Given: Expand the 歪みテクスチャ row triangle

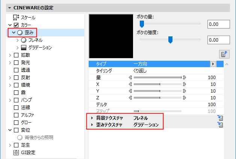Looking at the screenshot, I should click(92, 124).
